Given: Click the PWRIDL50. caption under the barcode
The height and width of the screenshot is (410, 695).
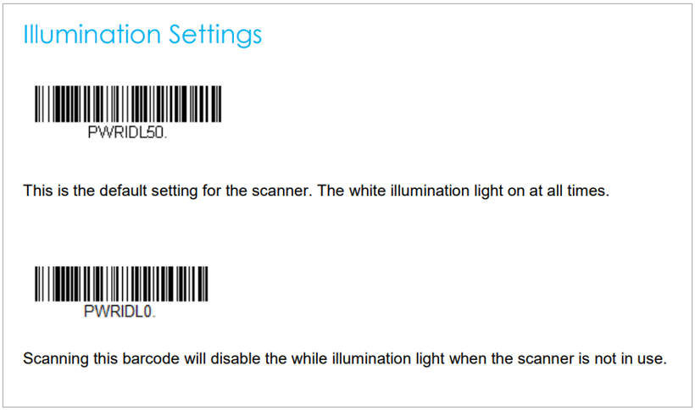Looking at the screenshot, I should pyautogui.click(x=127, y=133).
